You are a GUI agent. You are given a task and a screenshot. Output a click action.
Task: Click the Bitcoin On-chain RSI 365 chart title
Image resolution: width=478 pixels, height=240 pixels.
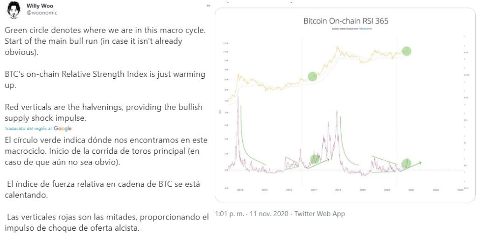point(346,21)
